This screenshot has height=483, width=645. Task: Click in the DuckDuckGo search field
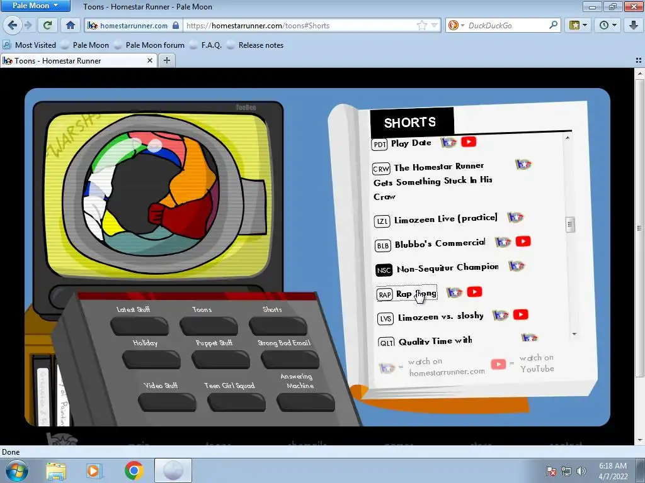pyautogui.click(x=507, y=25)
